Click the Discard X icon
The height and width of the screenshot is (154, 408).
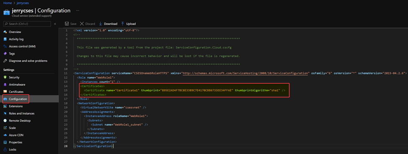[82, 24]
